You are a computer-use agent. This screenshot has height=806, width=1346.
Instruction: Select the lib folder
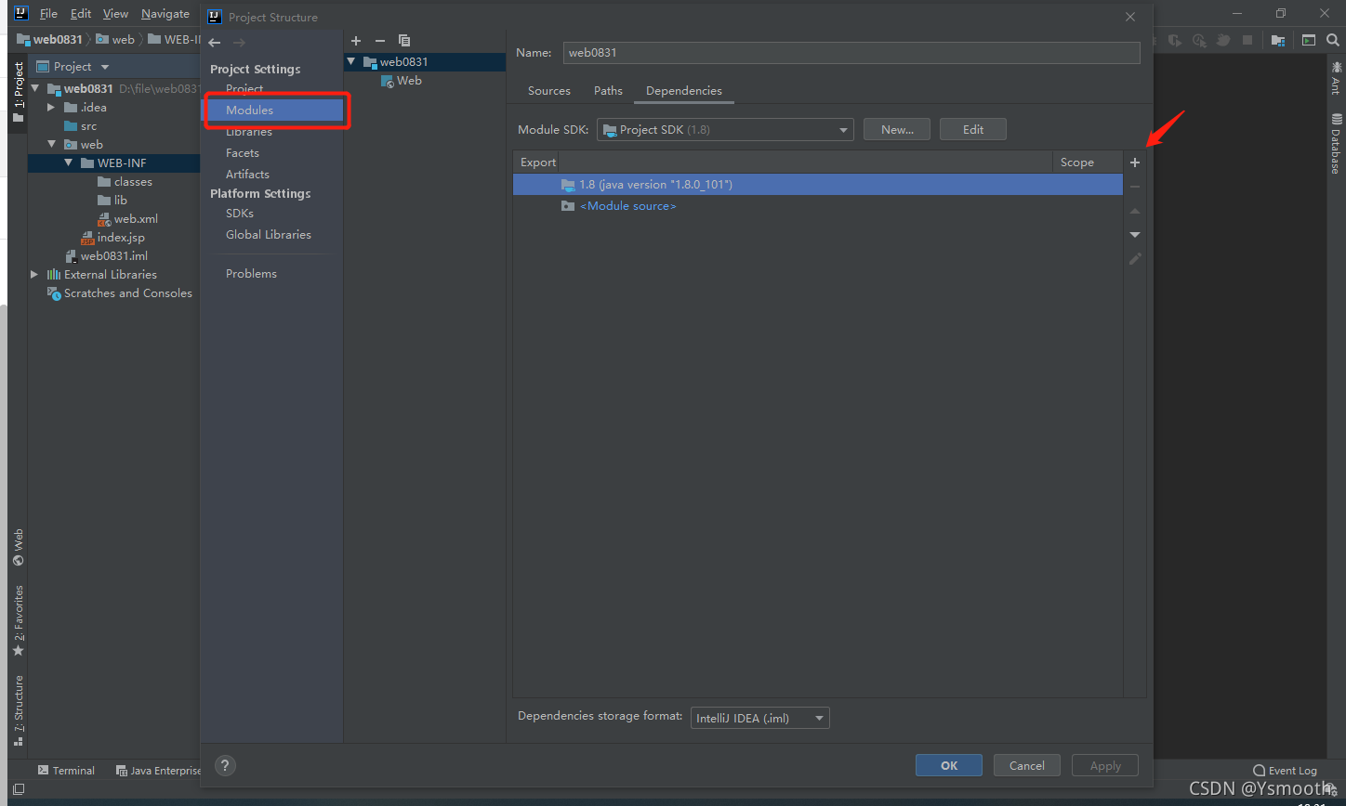pos(121,201)
